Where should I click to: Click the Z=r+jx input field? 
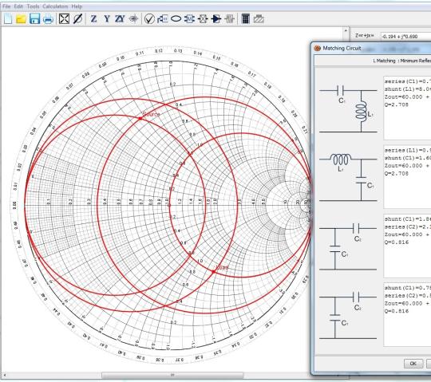click(405, 36)
